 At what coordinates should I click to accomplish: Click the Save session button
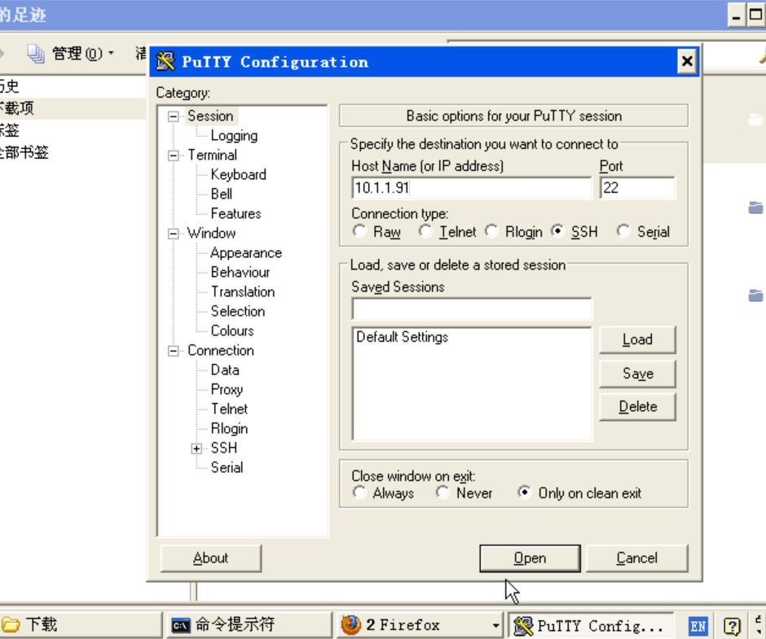[x=637, y=374]
